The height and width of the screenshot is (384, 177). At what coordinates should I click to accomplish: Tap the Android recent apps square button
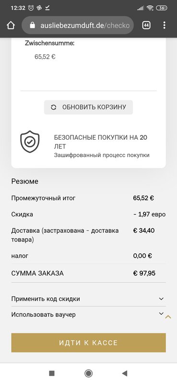(x=52, y=373)
